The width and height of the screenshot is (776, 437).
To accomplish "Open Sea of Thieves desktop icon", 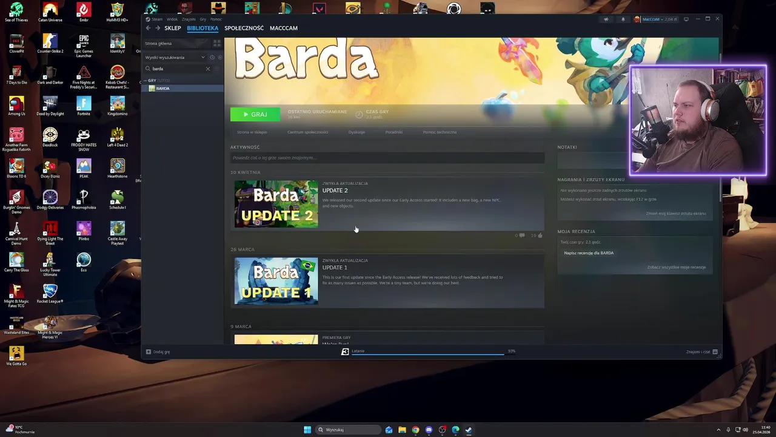I will [x=16, y=12].
